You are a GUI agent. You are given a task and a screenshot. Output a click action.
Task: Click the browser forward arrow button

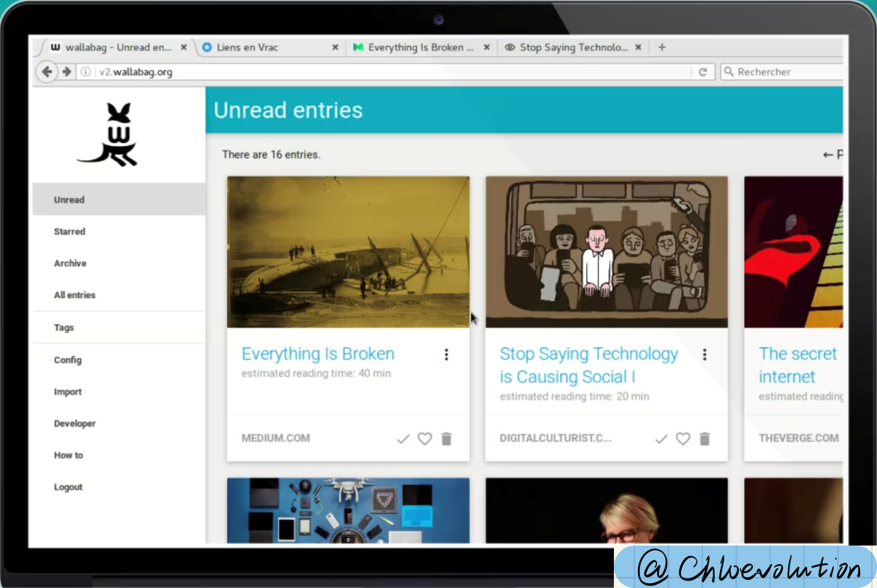tap(66, 72)
